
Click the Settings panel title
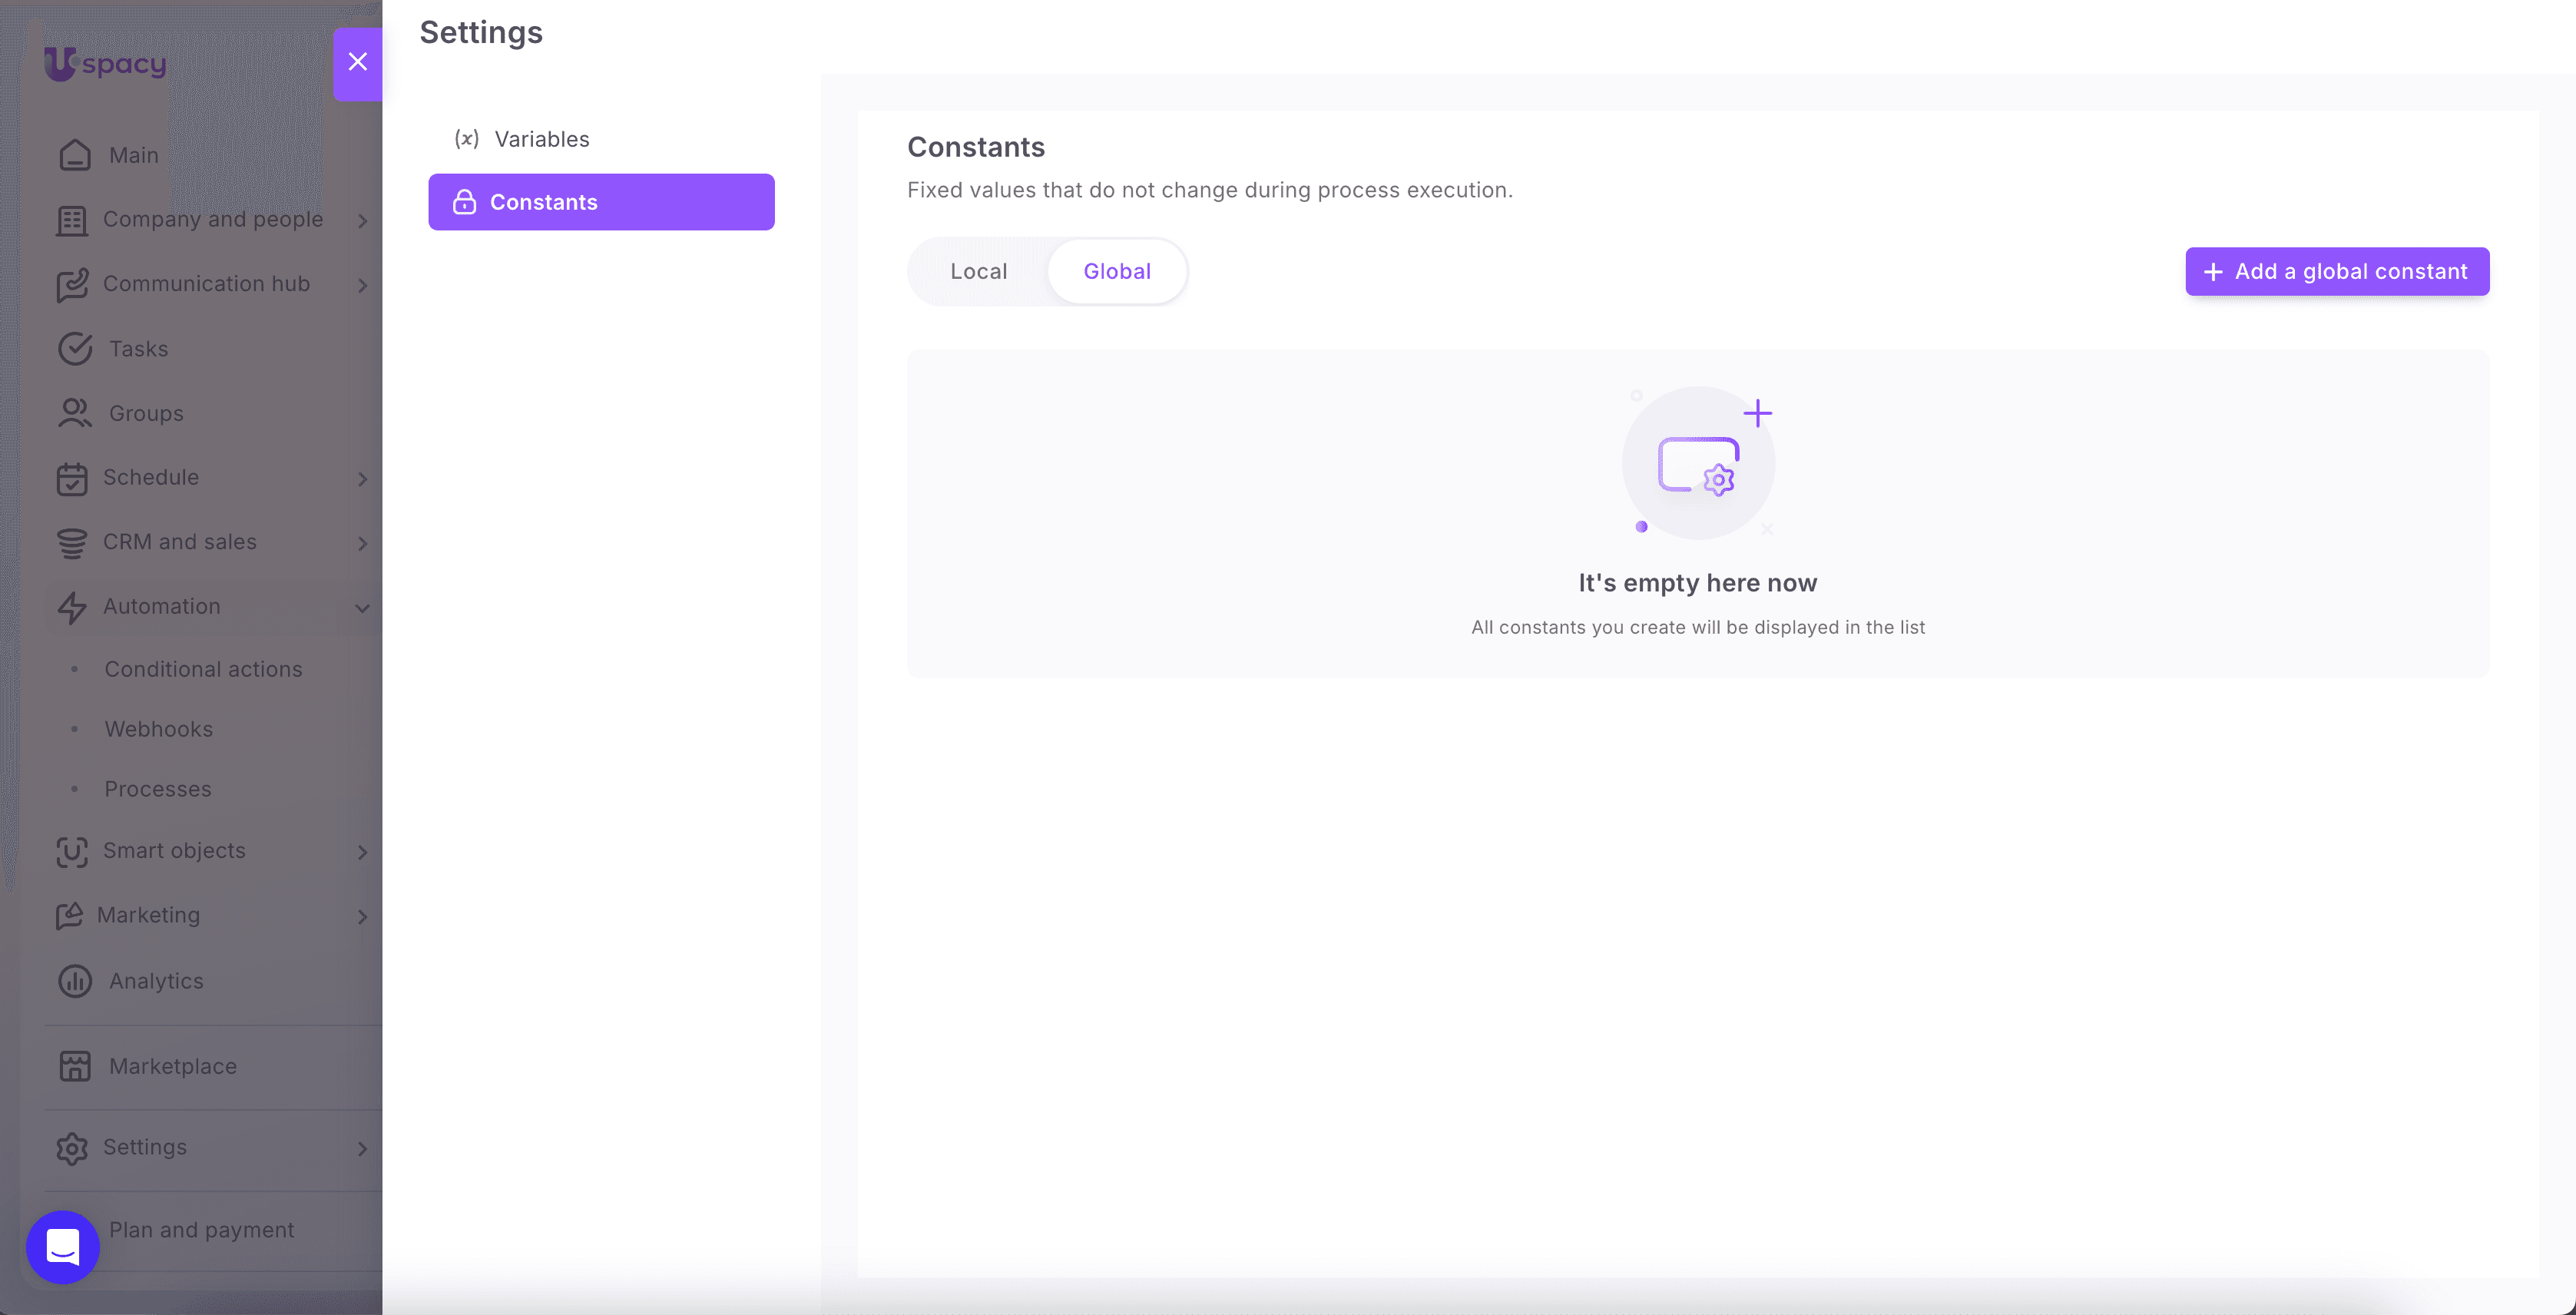(x=481, y=33)
